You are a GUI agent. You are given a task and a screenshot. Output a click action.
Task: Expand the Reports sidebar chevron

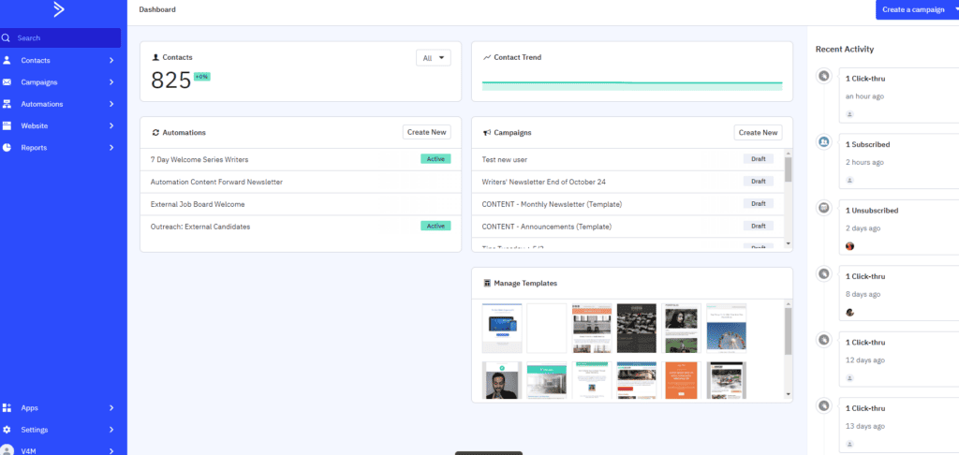click(111, 147)
